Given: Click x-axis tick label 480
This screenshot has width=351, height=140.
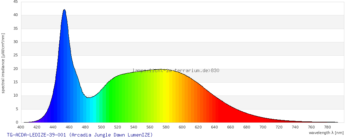Looking at the screenshot, I should 85,127.
